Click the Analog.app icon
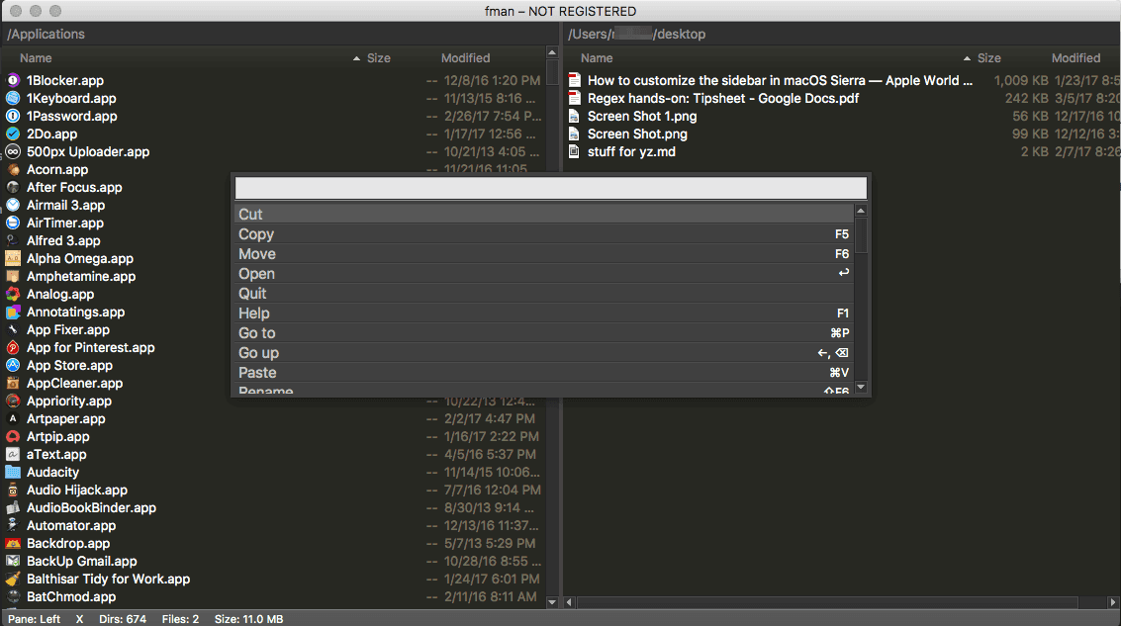This screenshot has height=626, width=1121. click(x=13, y=294)
